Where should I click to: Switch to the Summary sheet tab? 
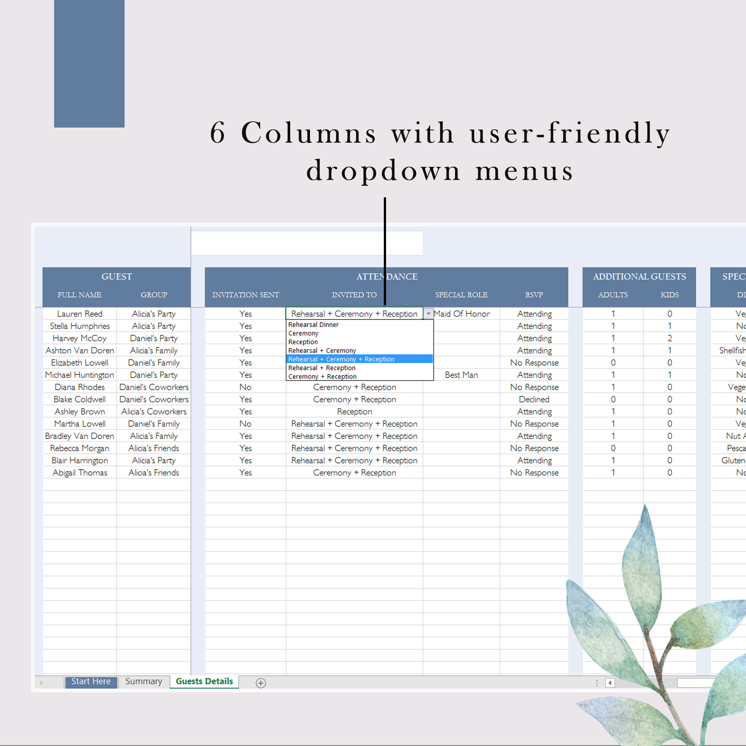pyautogui.click(x=144, y=681)
